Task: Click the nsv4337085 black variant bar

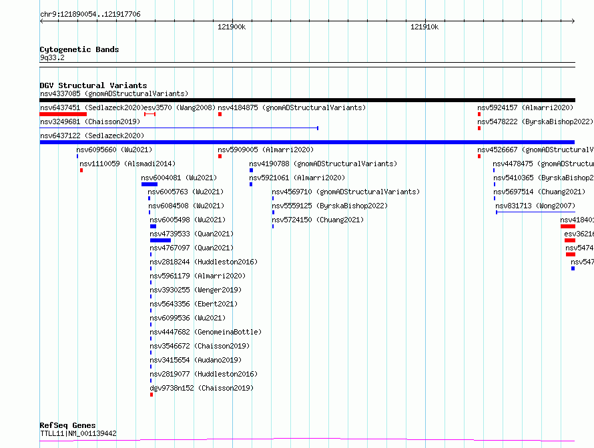Action: pos(307,100)
